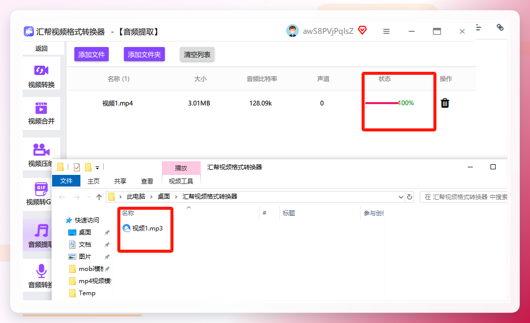
Task: Open the 共享 ribbon tab
Action: point(120,181)
